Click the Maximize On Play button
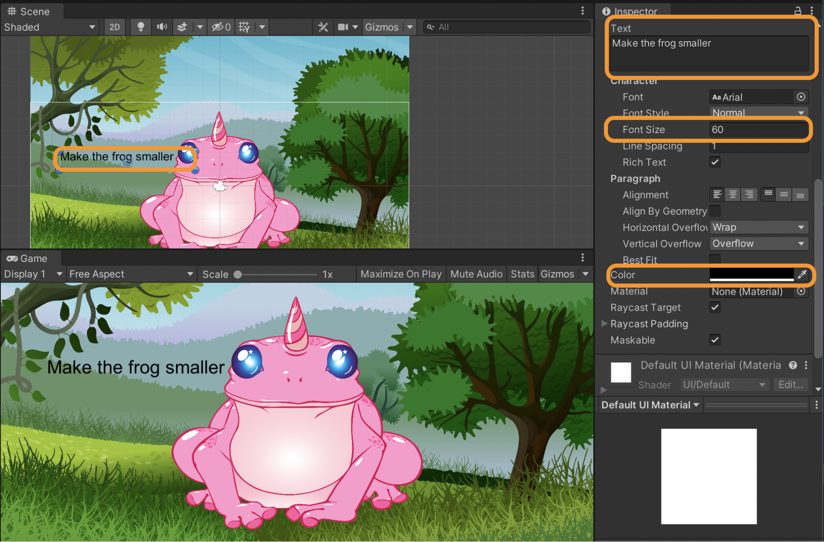The image size is (824, 542). 401,274
